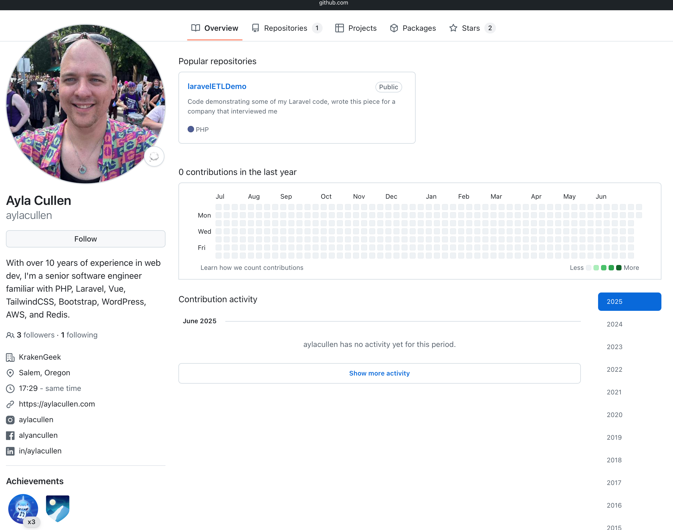Open the Projects tab
The image size is (673, 530).
(356, 28)
